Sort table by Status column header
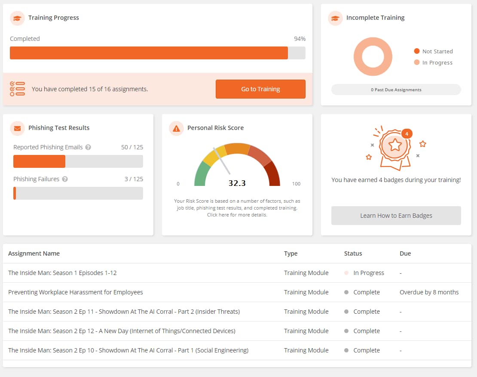Viewport: 477px width, 377px height. point(353,253)
